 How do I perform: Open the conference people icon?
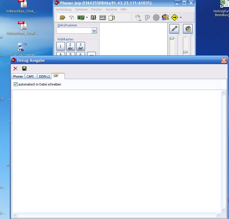(165, 17)
